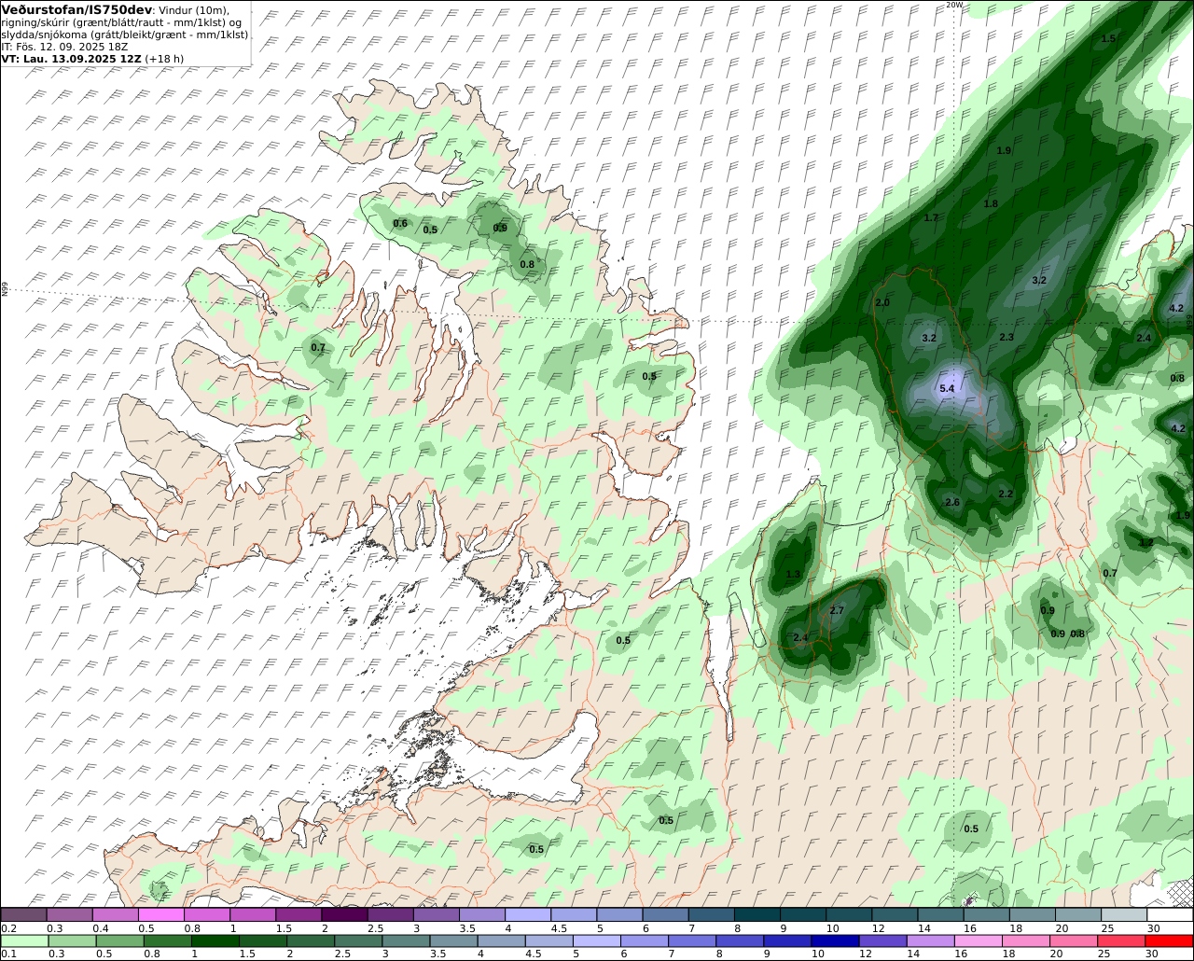Click the initial time line 'IT: Fös. 12. 09. 2025 18Z'
This screenshot has height=961, width=1194.
(63, 46)
